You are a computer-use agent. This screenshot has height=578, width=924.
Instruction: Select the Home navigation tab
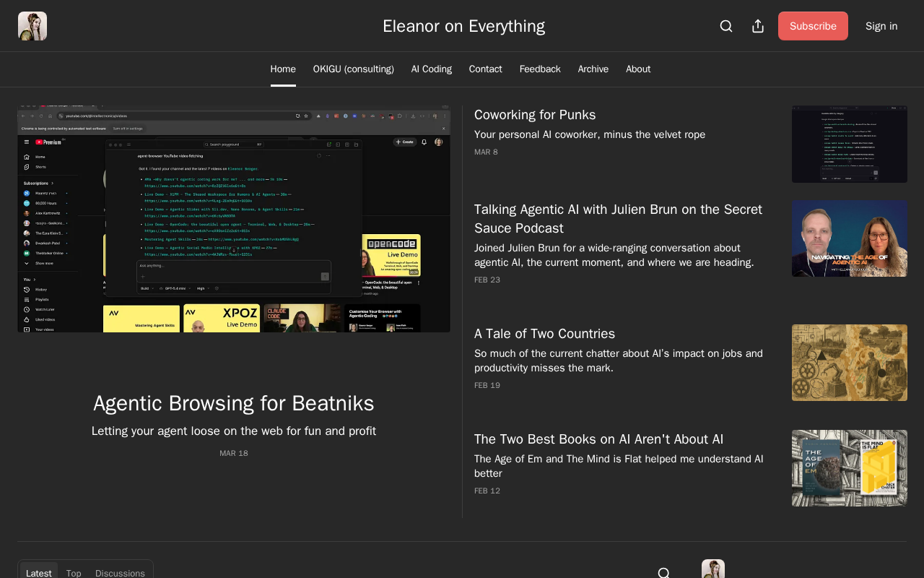(x=283, y=69)
